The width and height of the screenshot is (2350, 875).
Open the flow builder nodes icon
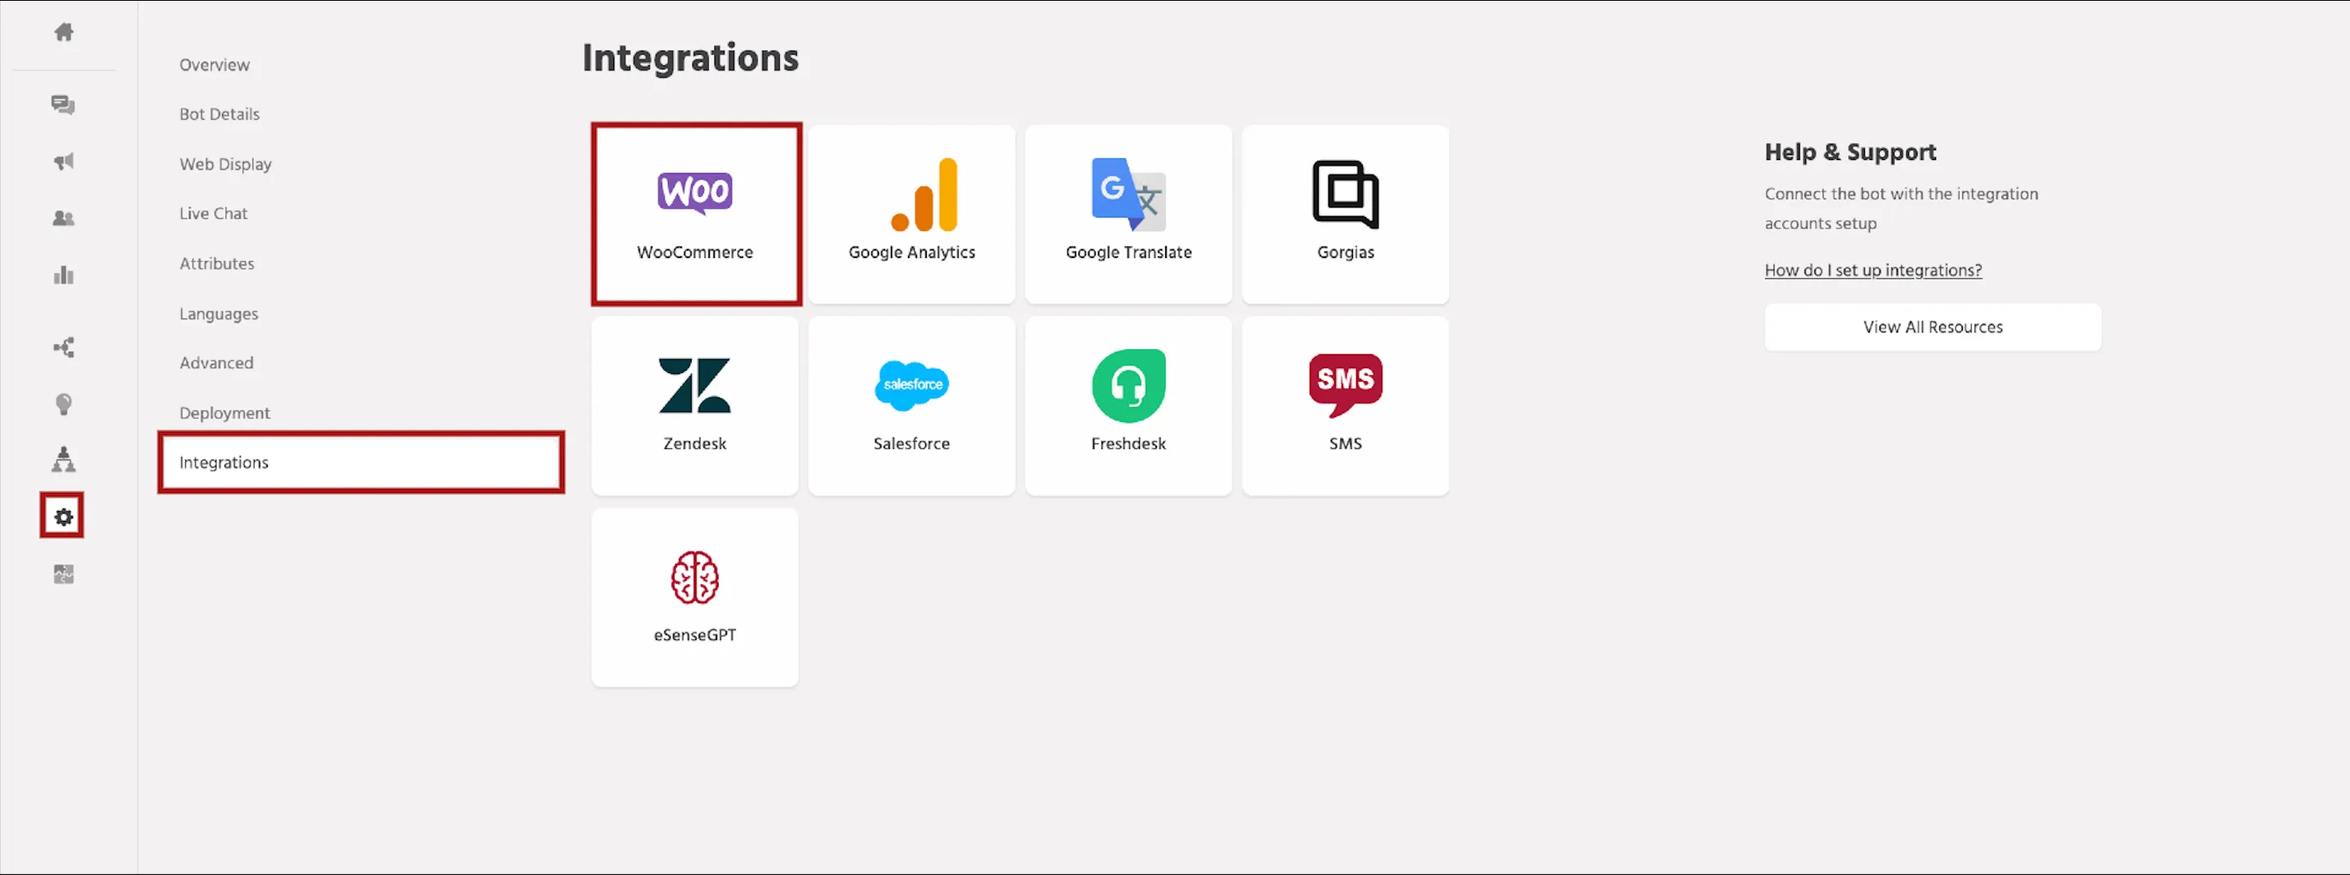click(x=63, y=347)
